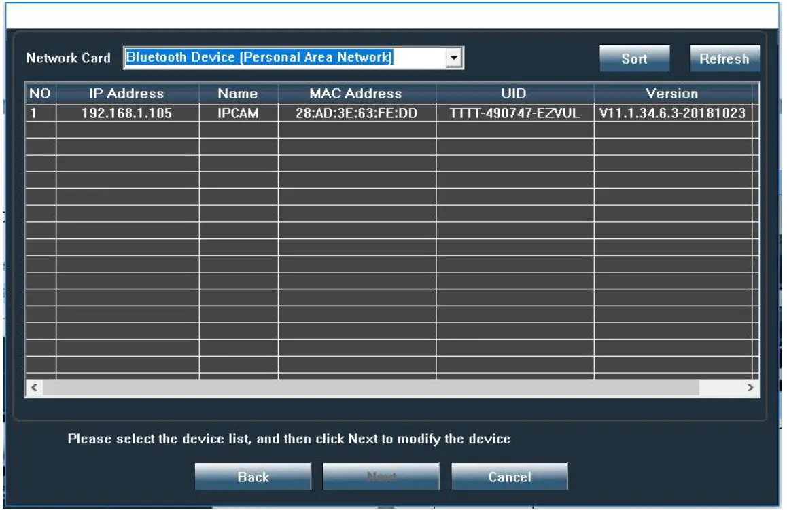The image size is (787, 510).
Task: Click the UID column header
Action: click(514, 93)
